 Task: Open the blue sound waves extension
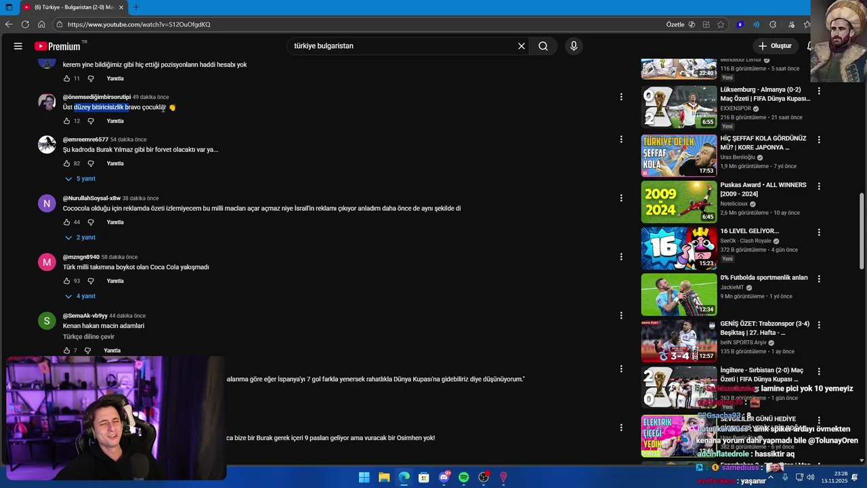tap(756, 24)
